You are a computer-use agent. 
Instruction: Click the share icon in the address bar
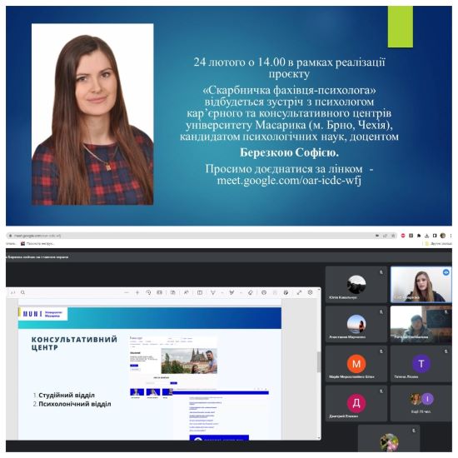[x=386, y=236]
